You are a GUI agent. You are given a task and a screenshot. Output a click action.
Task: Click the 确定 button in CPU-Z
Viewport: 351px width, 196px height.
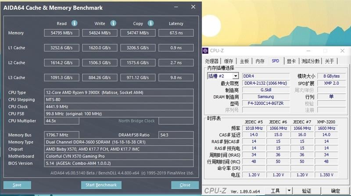pyautogui.click(x=335, y=191)
